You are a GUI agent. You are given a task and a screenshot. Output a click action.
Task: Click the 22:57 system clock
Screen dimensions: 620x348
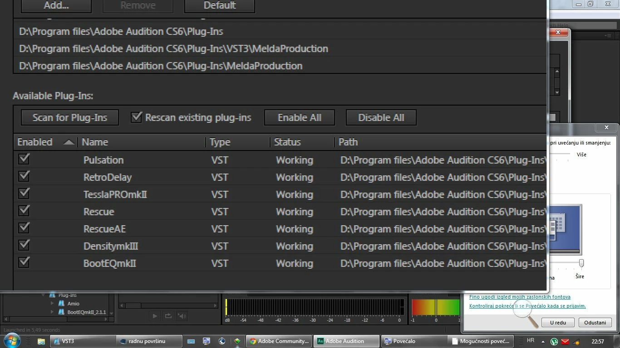coord(598,341)
